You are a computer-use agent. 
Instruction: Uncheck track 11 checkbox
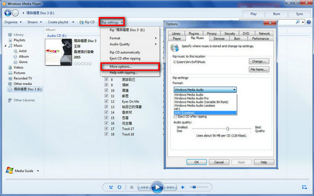click(x=106, y=96)
